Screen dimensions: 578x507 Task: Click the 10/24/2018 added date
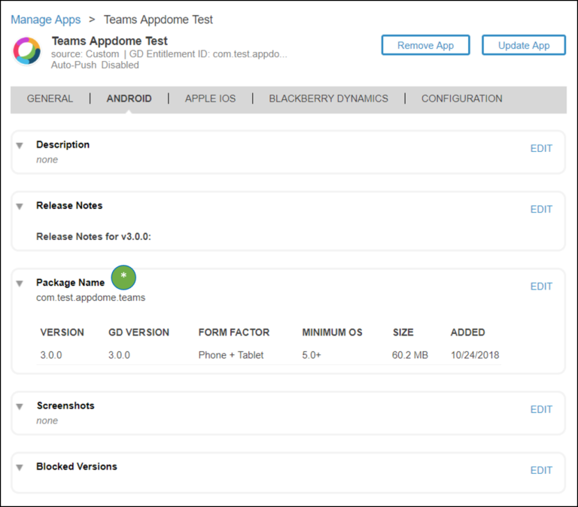475,355
